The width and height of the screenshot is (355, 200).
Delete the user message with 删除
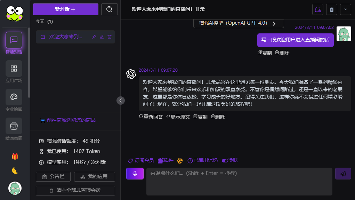pos(282,53)
